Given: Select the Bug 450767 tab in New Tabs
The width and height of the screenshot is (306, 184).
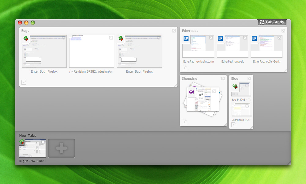Looking at the screenshot, I should pyautogui.click(x=32, y=148).
